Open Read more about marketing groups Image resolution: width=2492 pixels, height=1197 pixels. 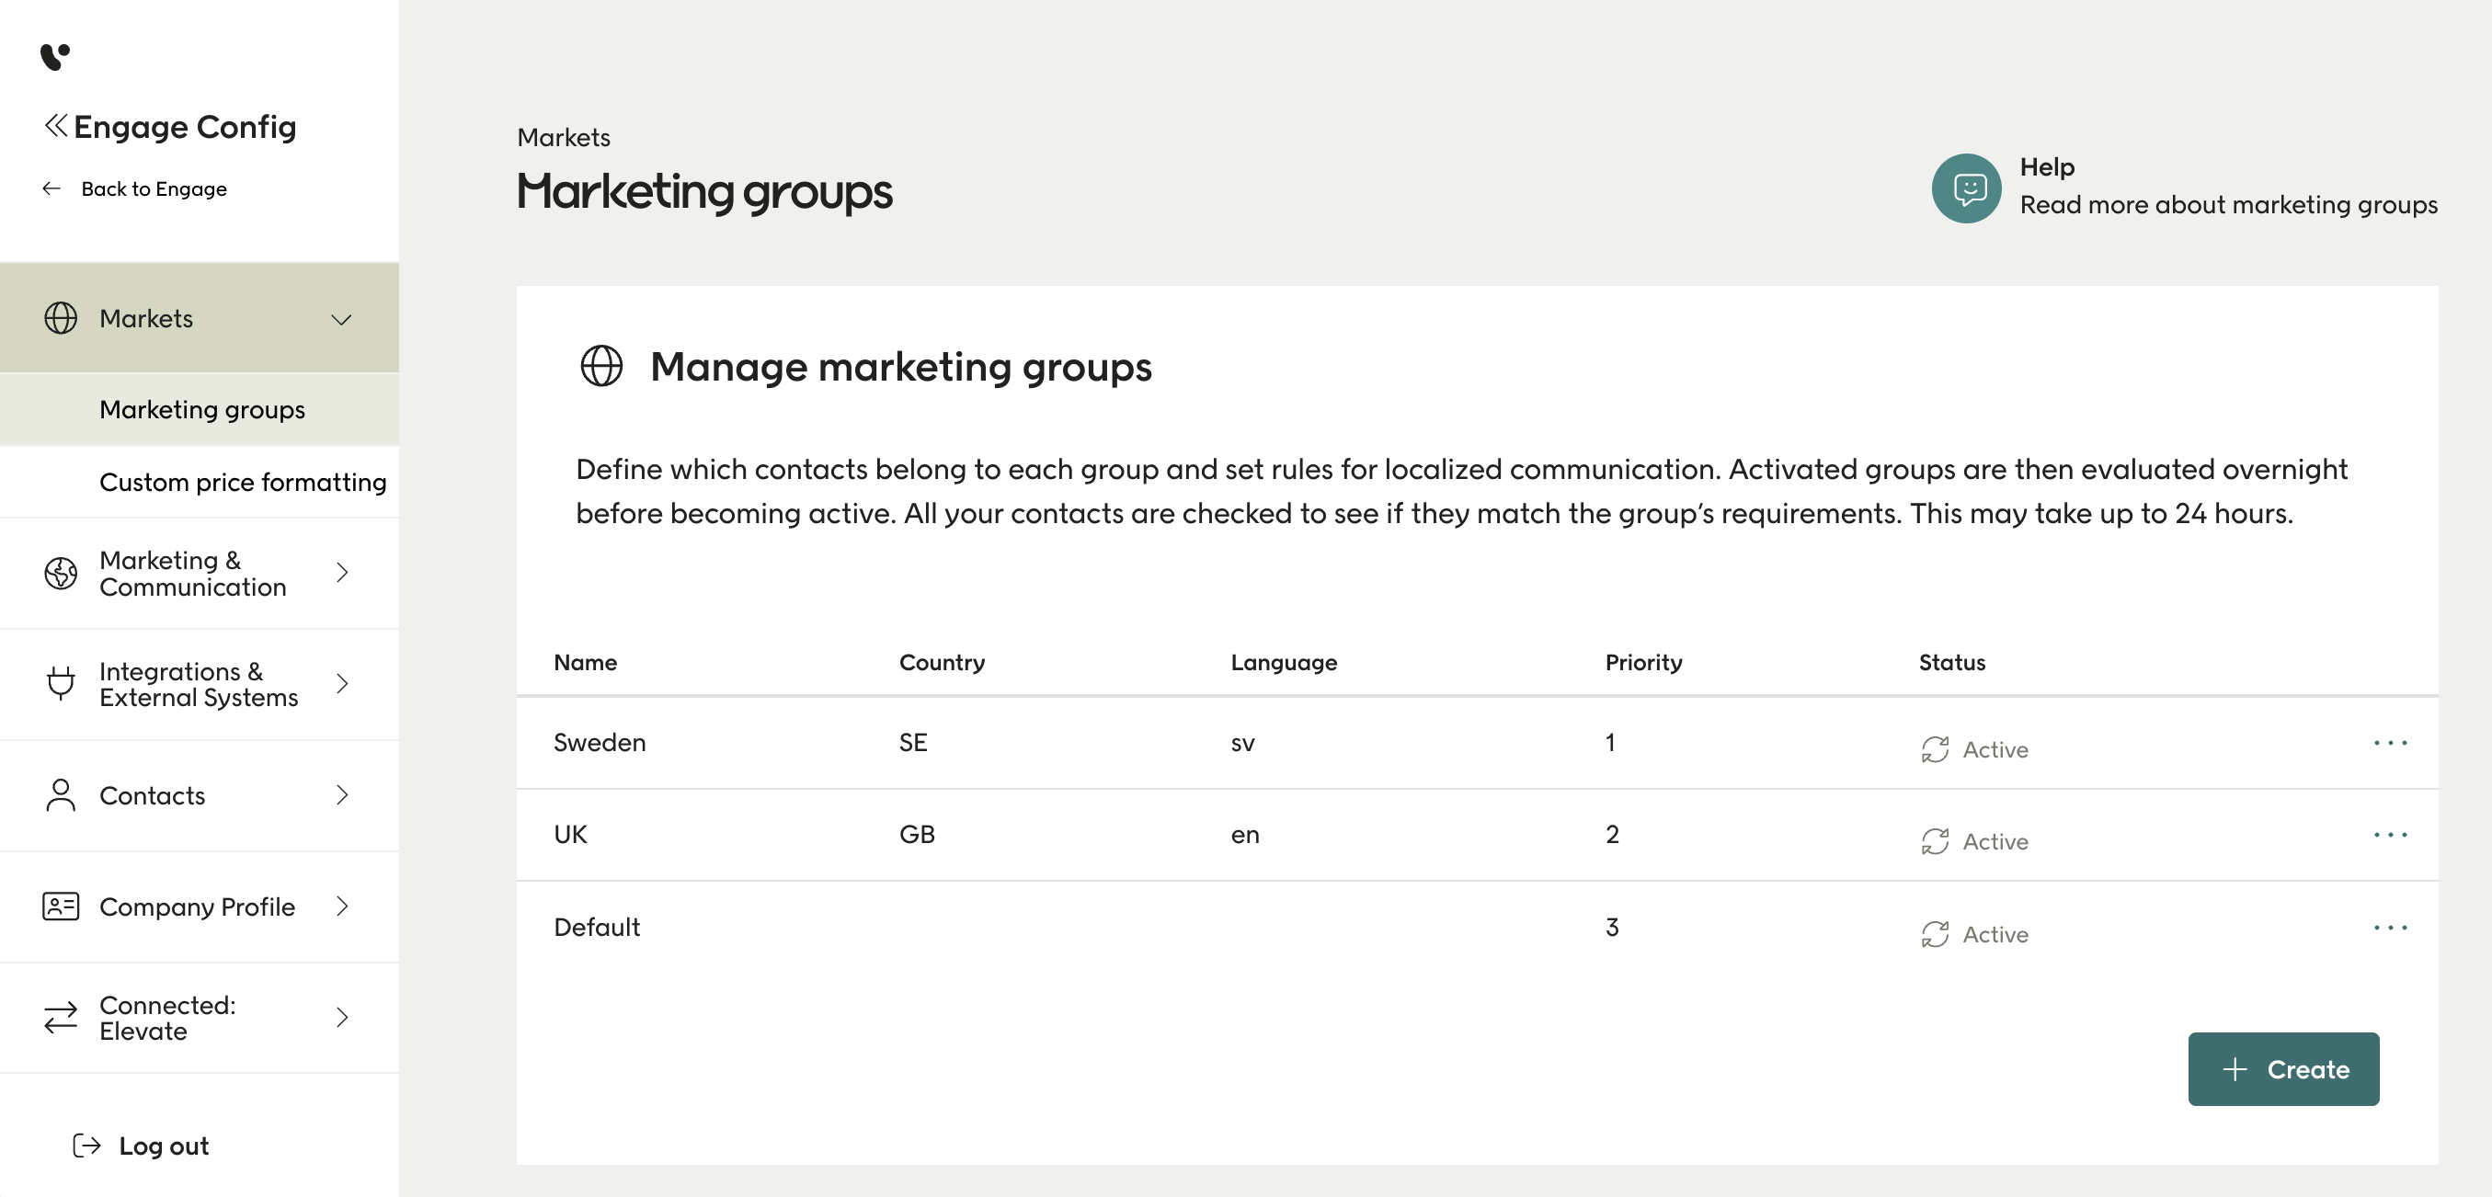click(2228, 205)
